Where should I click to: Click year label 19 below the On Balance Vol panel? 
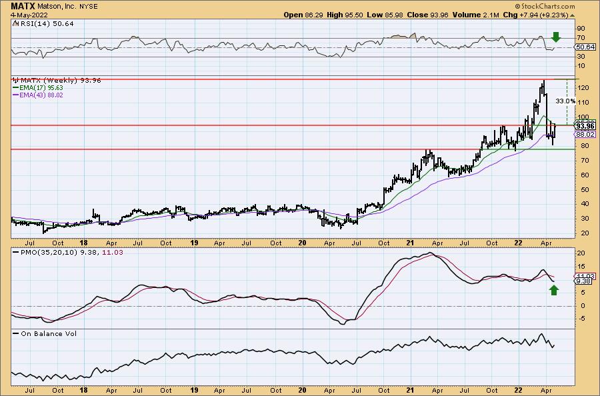[x=194, y=390]
